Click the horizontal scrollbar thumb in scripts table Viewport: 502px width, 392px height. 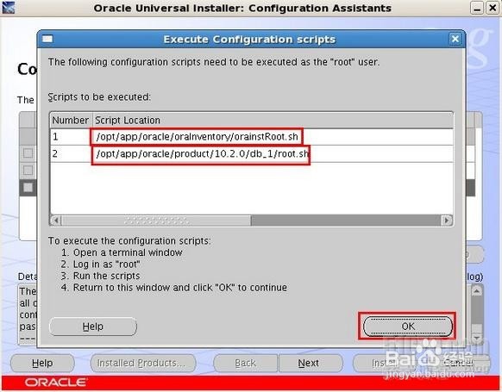tap(156, 221)
